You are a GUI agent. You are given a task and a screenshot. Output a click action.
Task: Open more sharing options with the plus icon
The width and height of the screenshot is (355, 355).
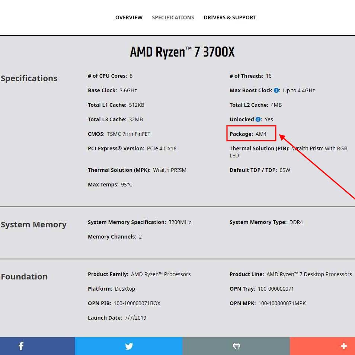click(x=322, y=346)
